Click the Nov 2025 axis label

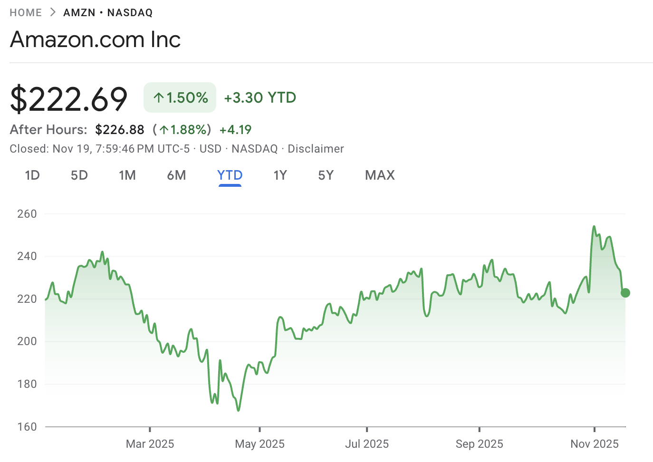[x=595, y=443]
